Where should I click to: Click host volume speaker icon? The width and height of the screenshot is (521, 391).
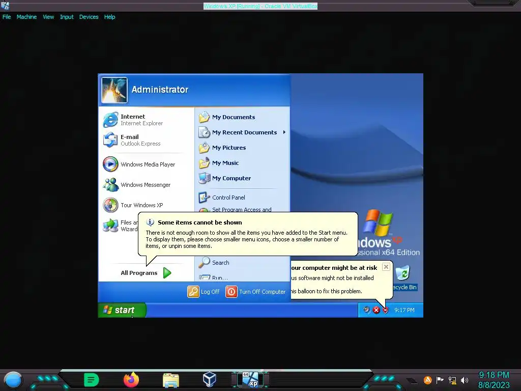click(465, 380)
